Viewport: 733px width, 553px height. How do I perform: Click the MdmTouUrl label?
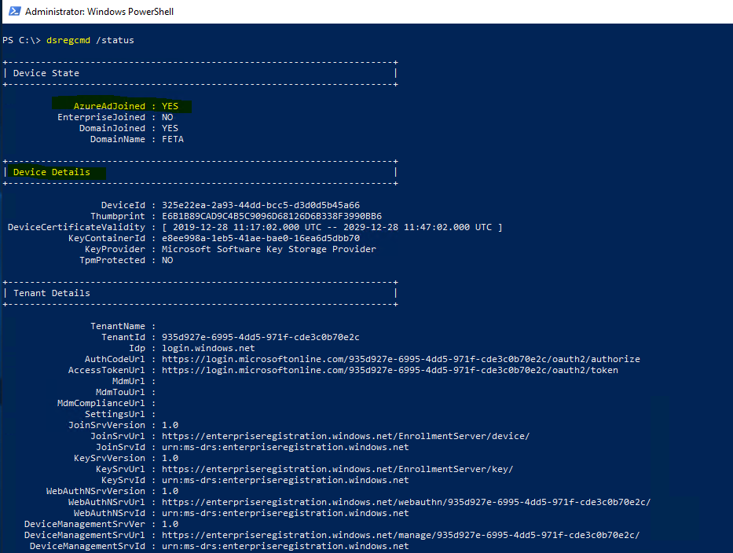tap(120, 392)
